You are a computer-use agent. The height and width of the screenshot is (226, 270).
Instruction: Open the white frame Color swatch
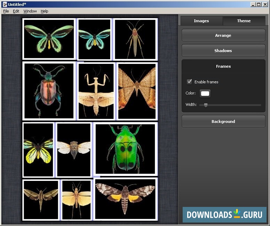point(205,93)
